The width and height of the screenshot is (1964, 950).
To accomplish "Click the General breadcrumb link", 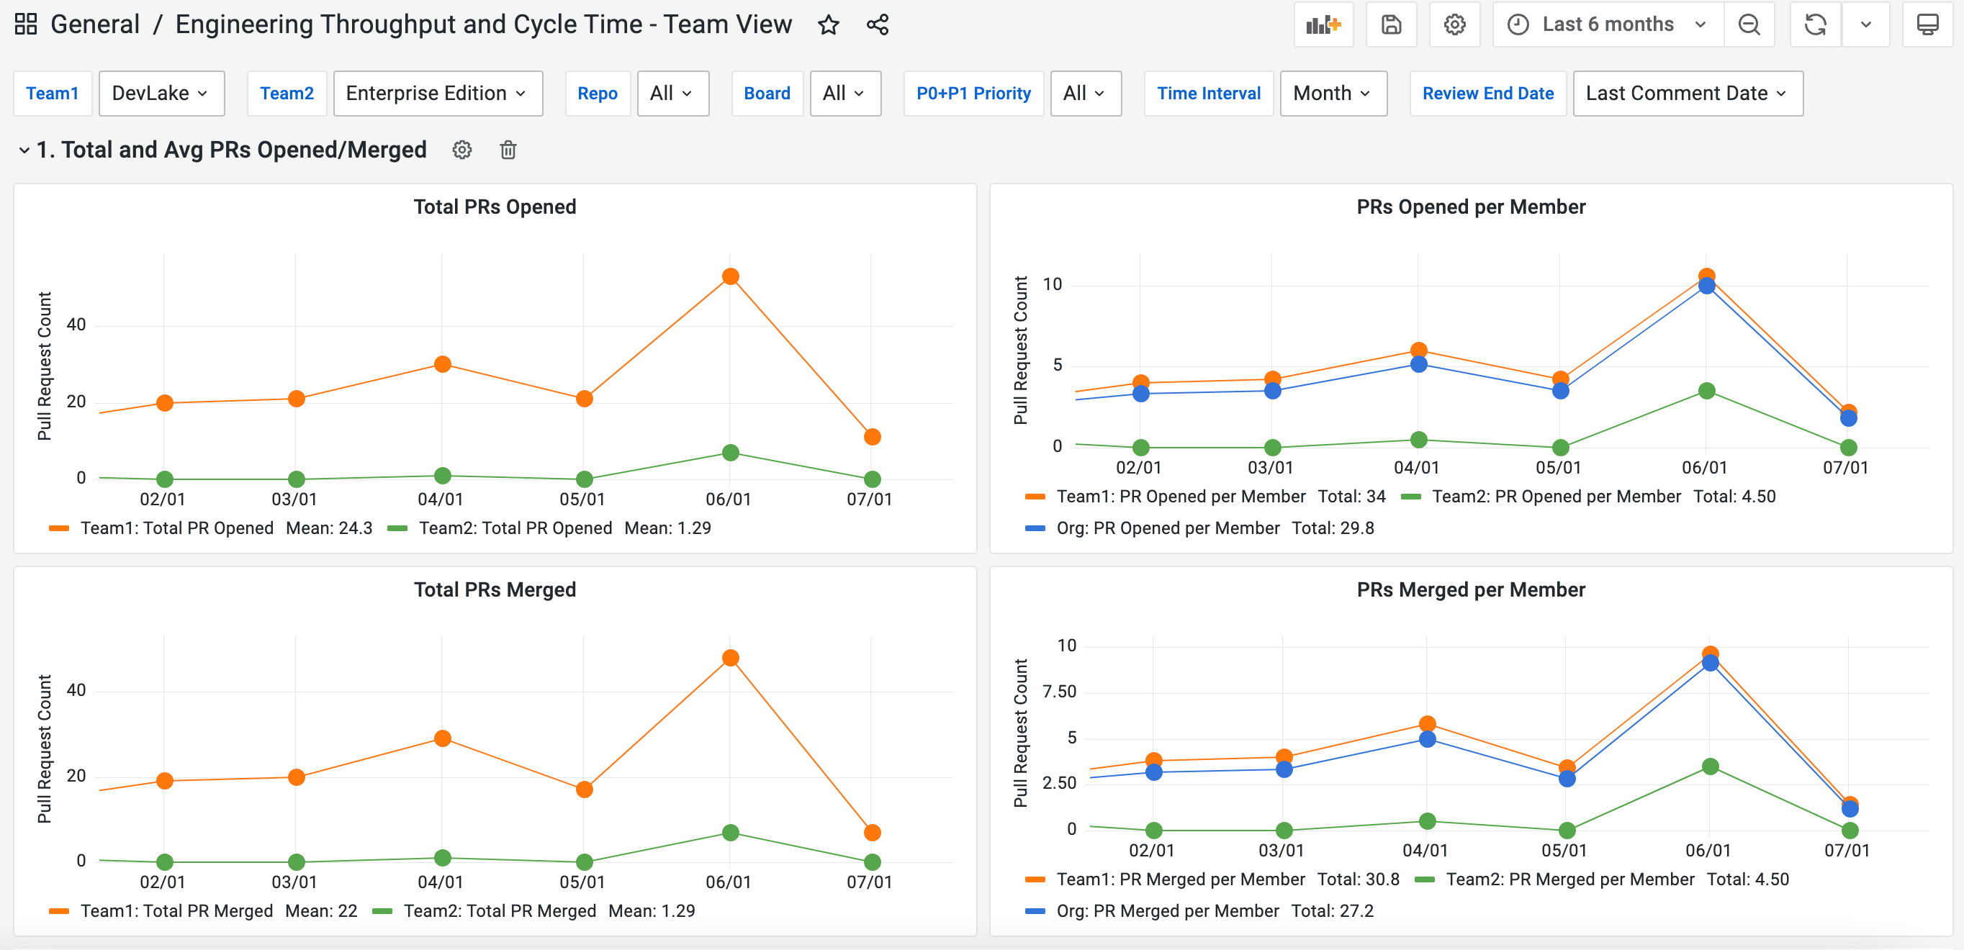I will (94, 24).
